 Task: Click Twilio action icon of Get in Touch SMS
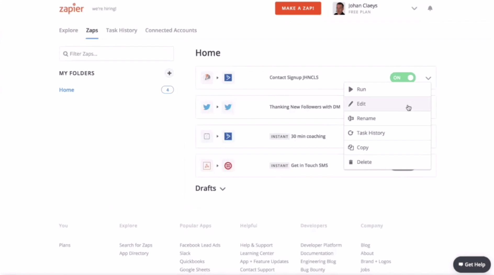(x=228, y=166)
